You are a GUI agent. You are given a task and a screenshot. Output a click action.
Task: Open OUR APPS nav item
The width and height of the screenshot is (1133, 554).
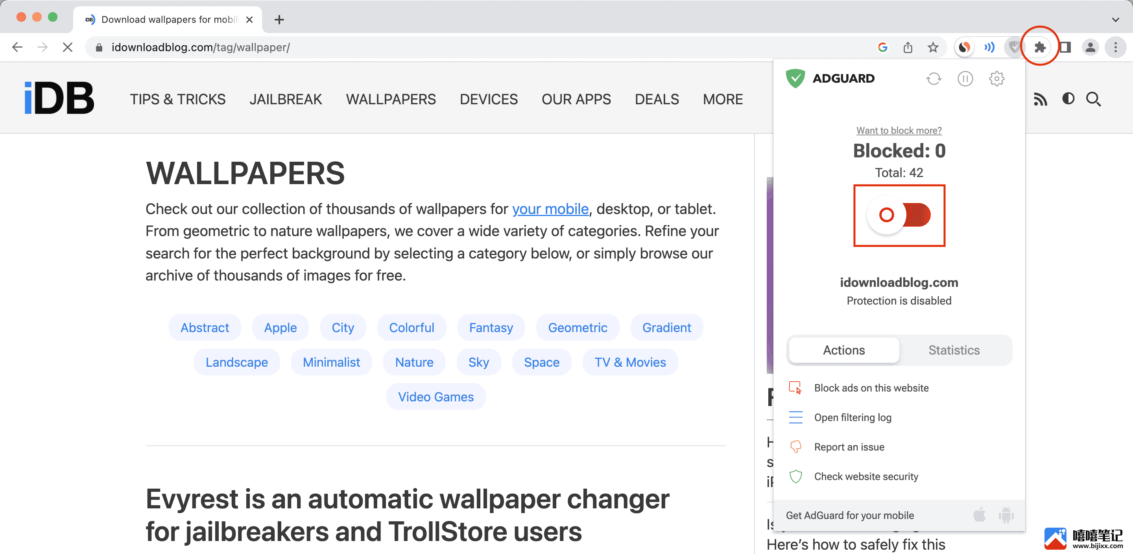pos(576,100)
